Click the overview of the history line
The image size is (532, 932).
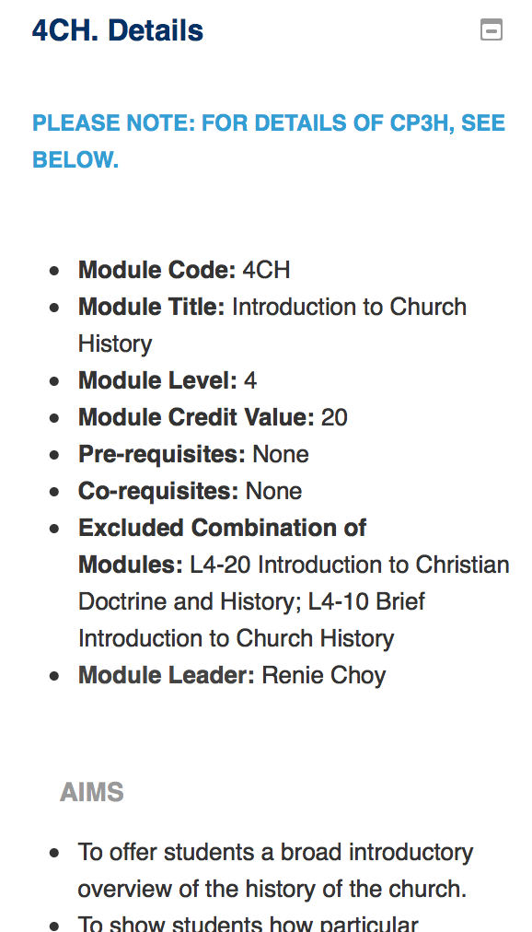click(x=272, y=890)
